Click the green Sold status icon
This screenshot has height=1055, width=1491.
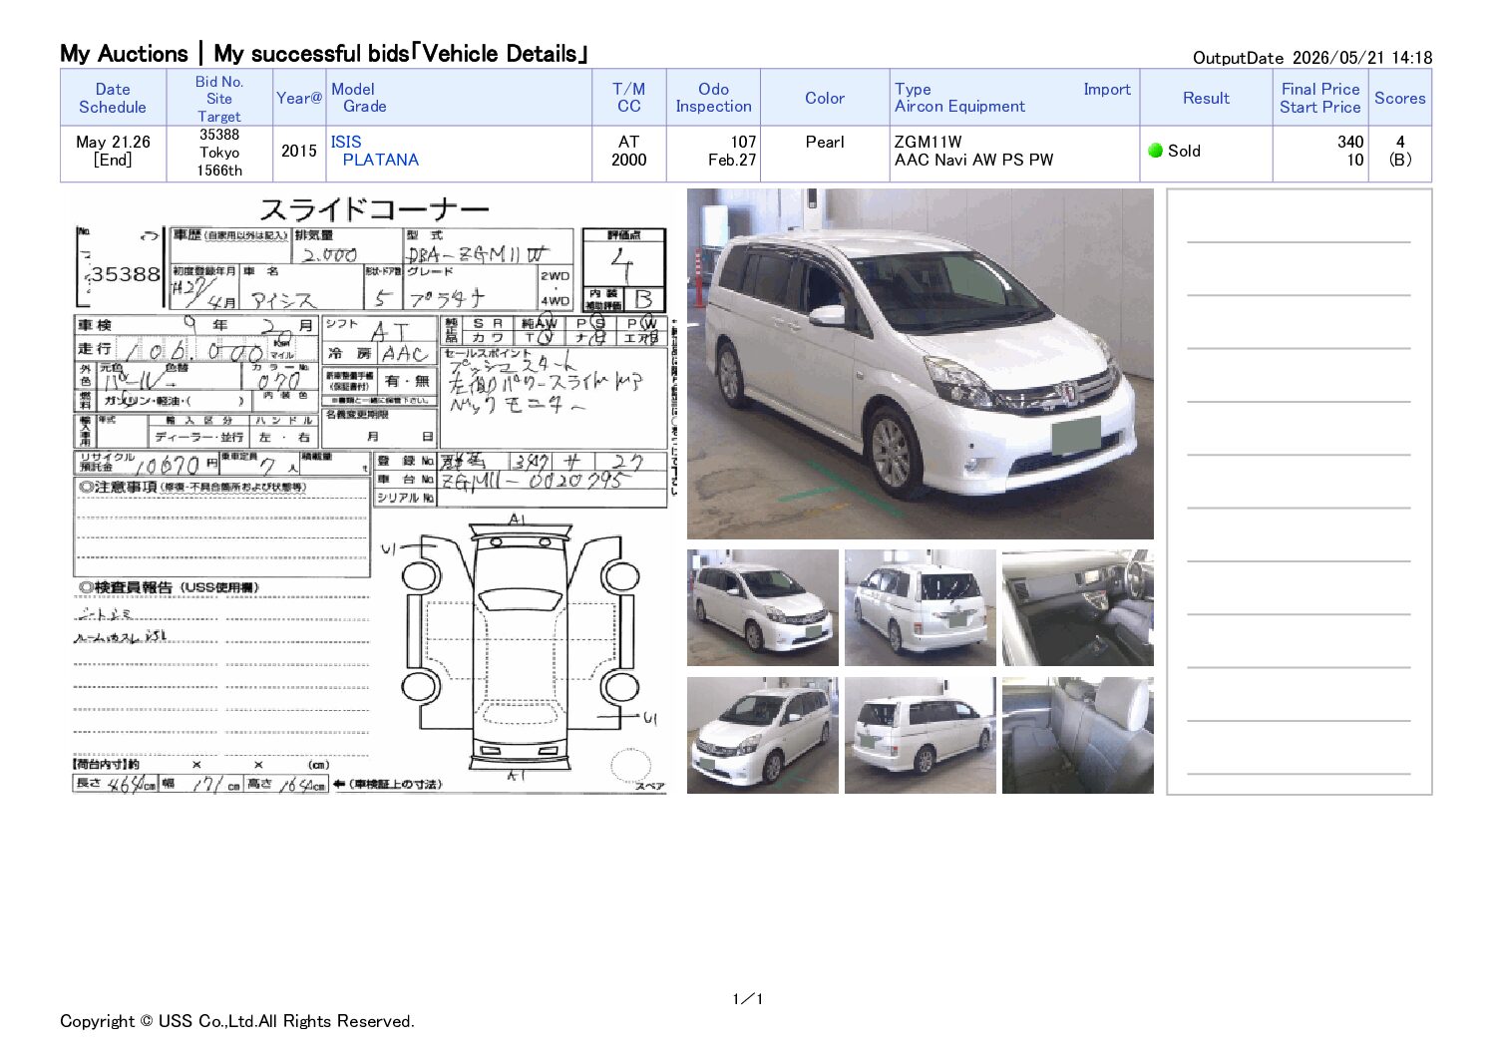point(1155,151)
